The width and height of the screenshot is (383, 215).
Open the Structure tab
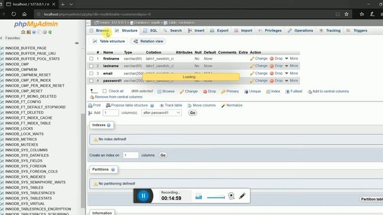tap(126, 30)
